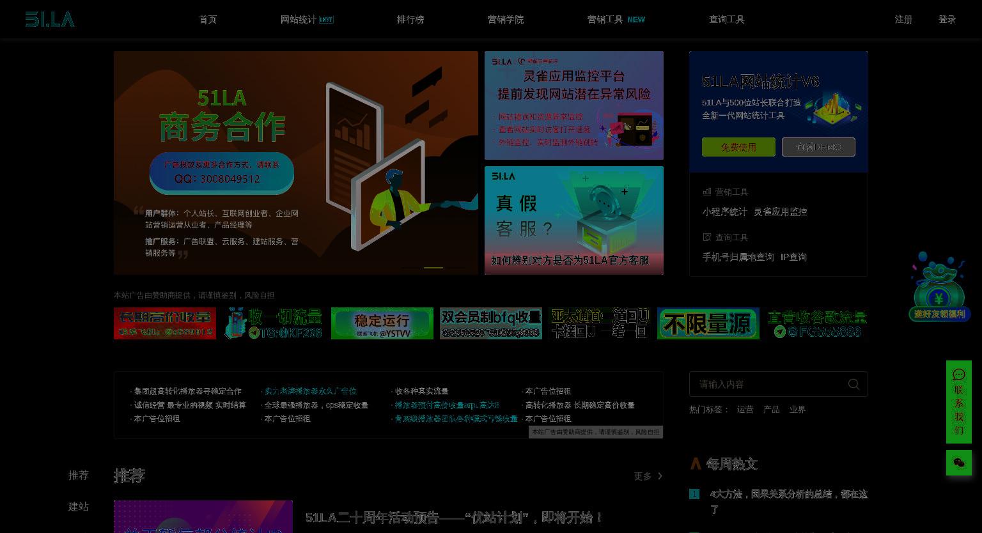
Task: Click the 邀好友领福利 money bag icon
Action: tap(939, 286)
